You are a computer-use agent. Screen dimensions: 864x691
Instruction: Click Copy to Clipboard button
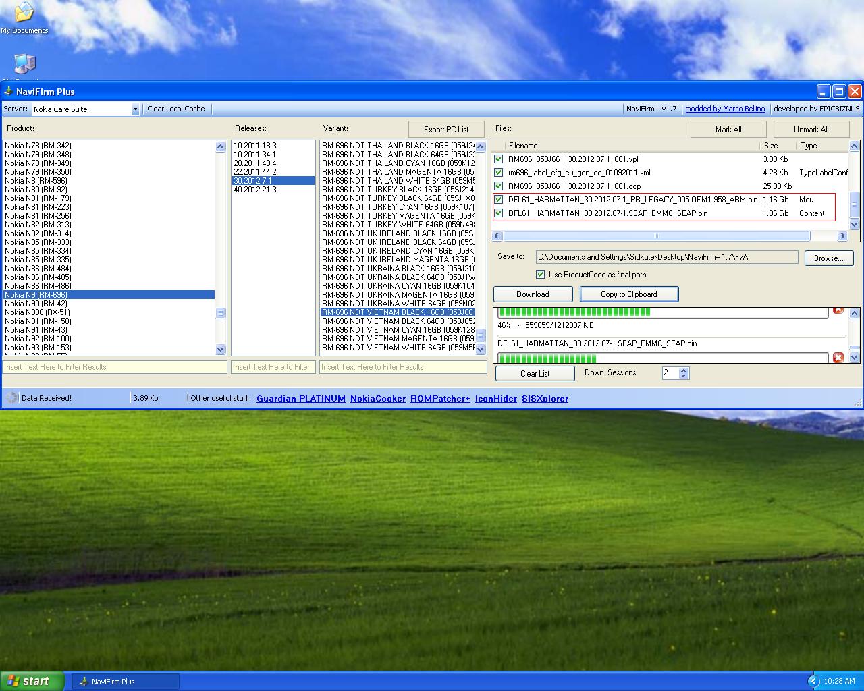tap(628, 294)
